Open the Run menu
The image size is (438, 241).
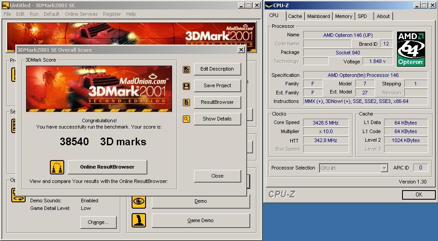[34, 14]
